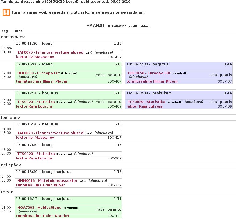Open ainekava link for Tuesday's Finantsarvestuse alused

103,133
